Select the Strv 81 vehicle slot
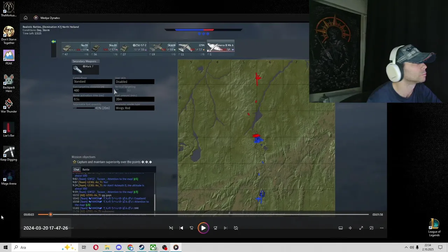The height and width of the screenshot is (252, 448). (x=104, y=49)
